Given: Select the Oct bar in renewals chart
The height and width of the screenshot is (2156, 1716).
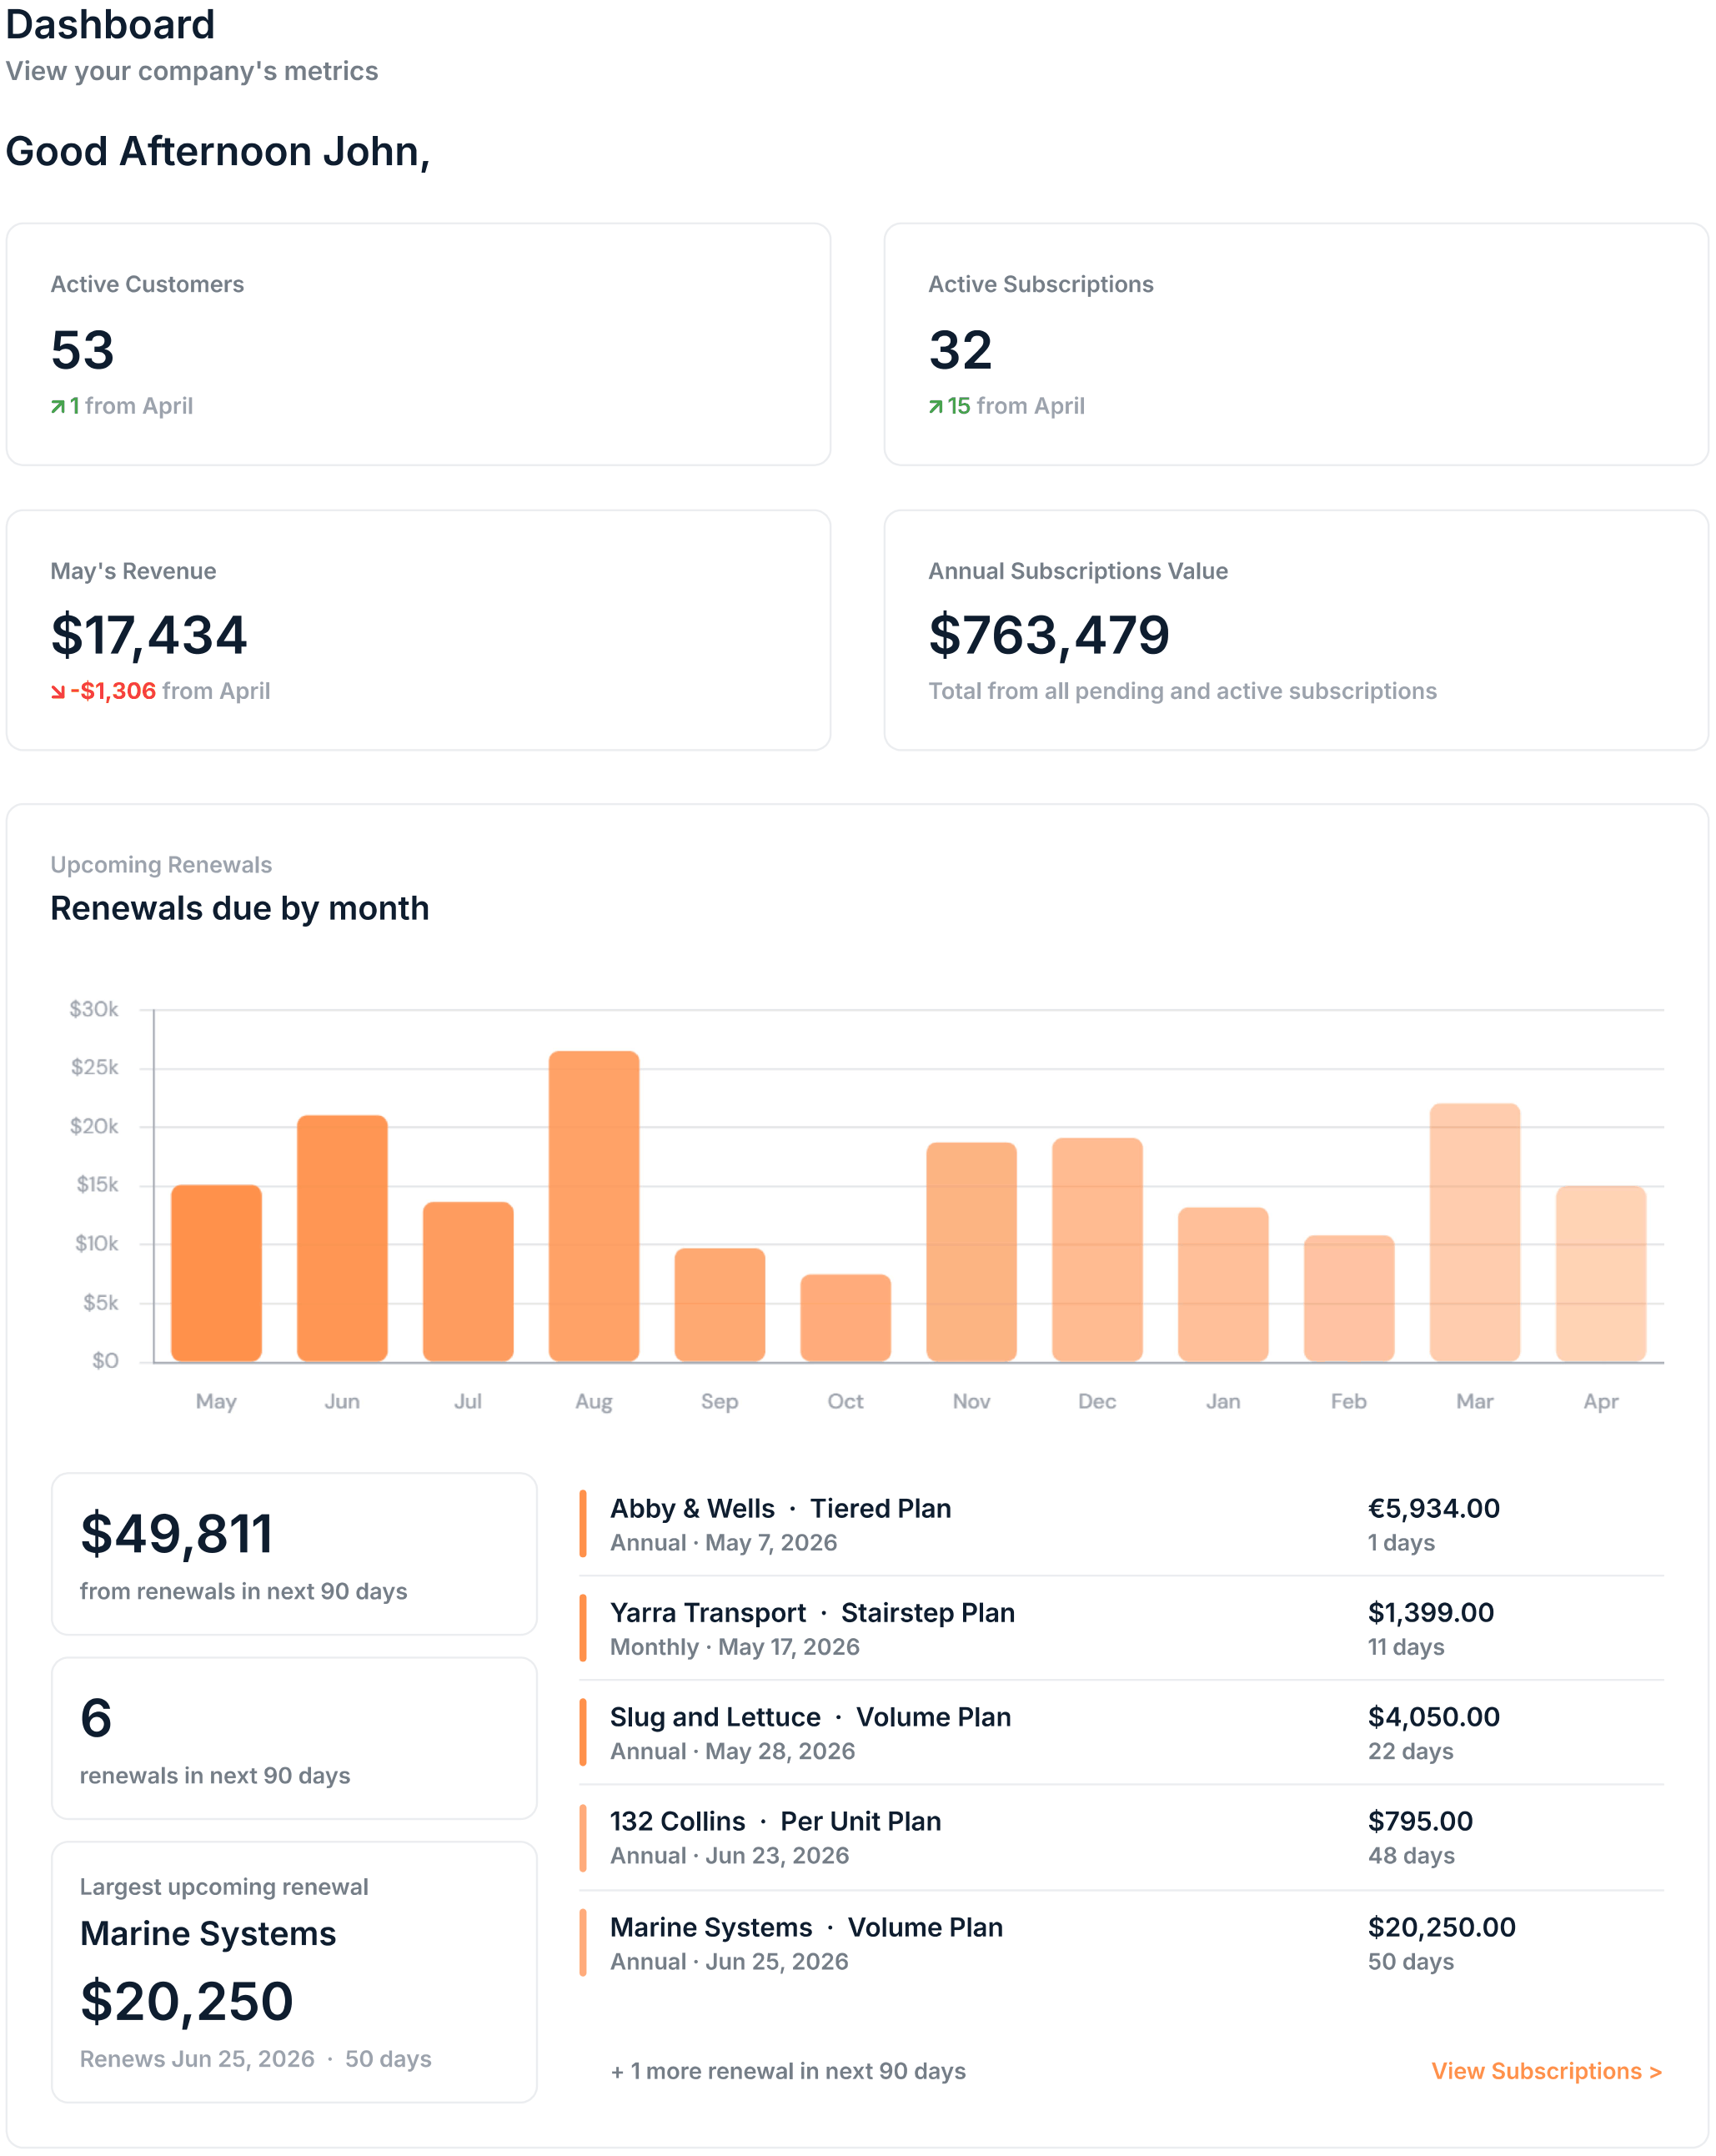Looking at the screenshot, I should [846, 1318].
